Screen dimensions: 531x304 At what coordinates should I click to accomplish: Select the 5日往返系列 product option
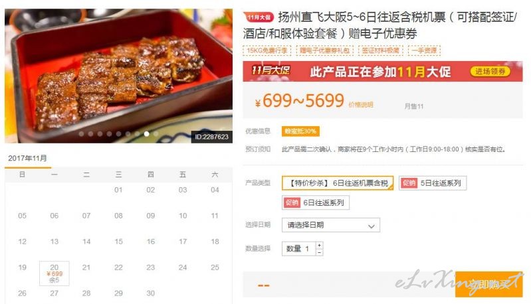coord(433,183)
